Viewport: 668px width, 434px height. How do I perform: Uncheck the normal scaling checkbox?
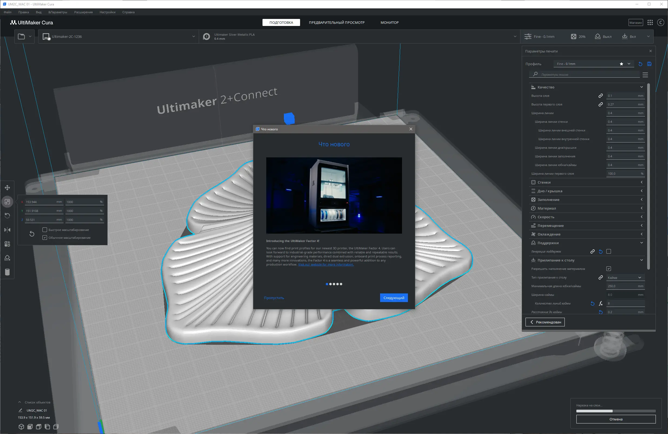45,237
